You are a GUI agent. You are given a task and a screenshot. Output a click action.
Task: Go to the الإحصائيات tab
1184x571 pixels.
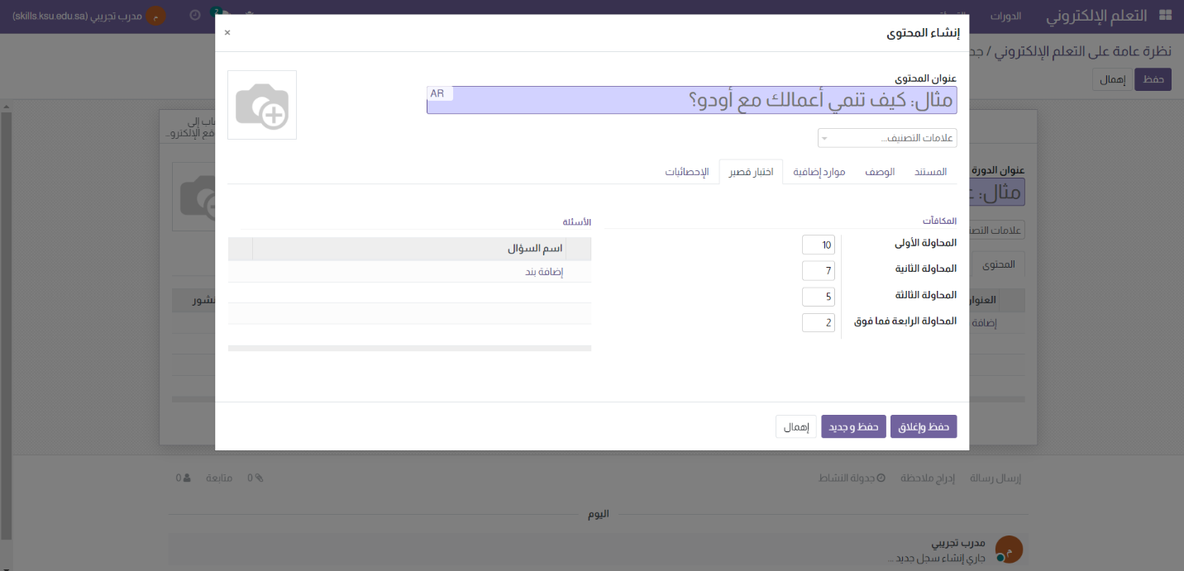(x=687, y=172)
